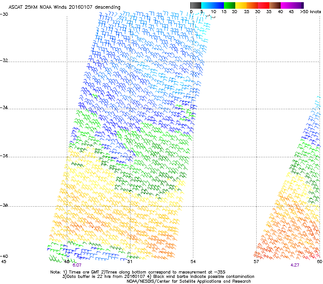Click the green 15-20 knots color swatch
This screenshot has width=323, height=284.
[230, 5]
